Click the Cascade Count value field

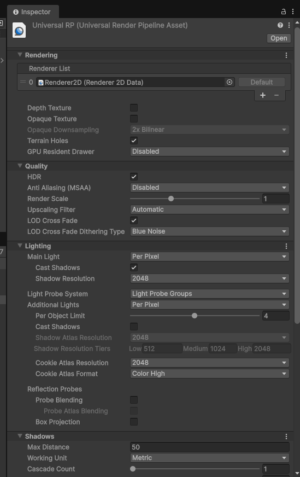276,469
